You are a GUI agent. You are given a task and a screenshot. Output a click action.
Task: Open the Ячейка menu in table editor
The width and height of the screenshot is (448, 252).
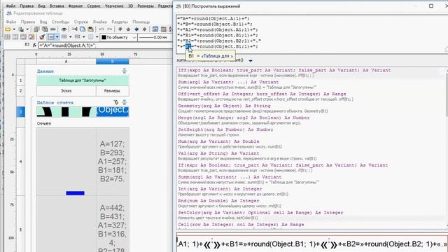99,22
